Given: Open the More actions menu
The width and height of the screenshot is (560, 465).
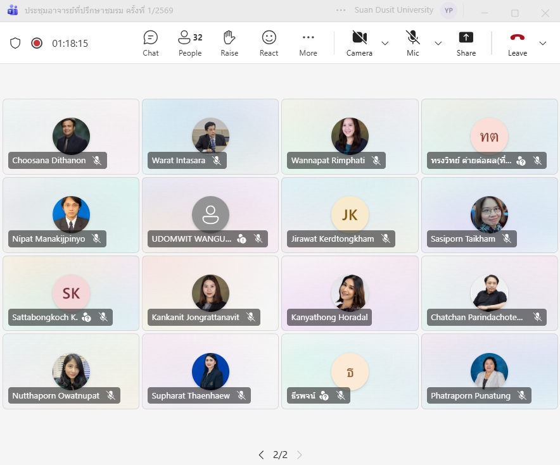Looking at the screenshot, I should click(x=308, y=44).
